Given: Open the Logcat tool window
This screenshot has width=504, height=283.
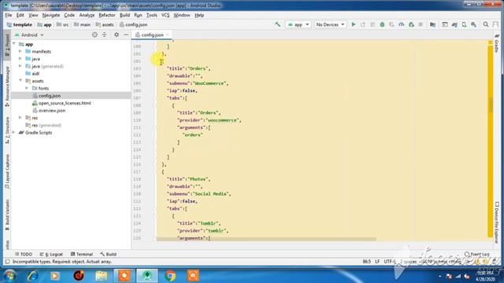Looking at the screenshot, I should tap(51, 254).
